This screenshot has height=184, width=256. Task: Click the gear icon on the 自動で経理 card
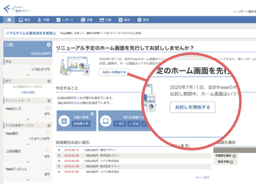(92, 114)
